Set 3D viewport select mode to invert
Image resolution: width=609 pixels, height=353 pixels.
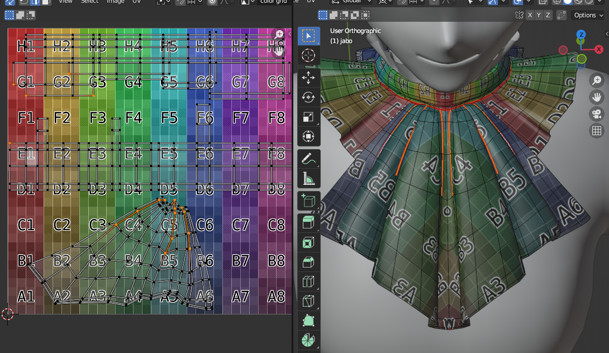coord(354,15)
